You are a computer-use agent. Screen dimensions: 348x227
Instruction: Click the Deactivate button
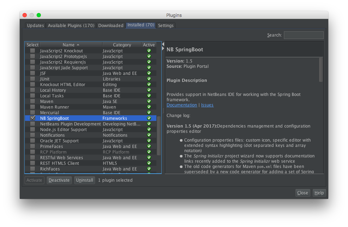[59, 180]
